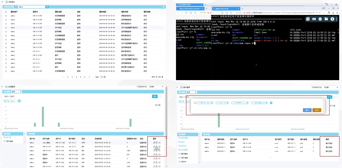The height and width of the screenshot is (168, 342).
Task: Click 提交 button in filter popup
Action: pyautogui.click(x=307, y=110)
